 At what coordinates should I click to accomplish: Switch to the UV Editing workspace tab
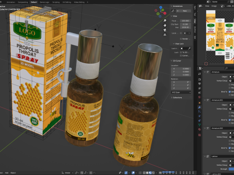[67, 2]
